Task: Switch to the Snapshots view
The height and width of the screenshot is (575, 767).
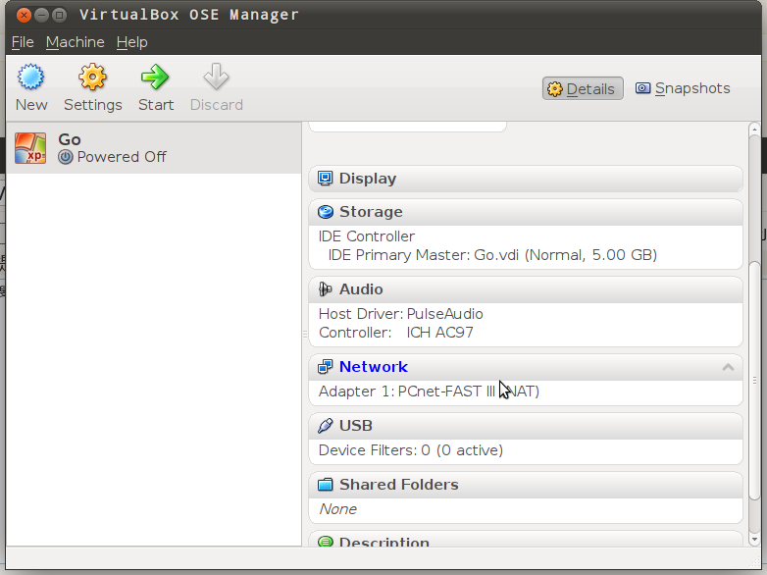Action: [x=683, y=88]
